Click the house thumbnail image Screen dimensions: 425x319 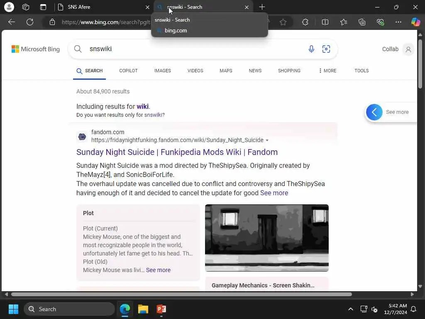click(x=267, y=238)
